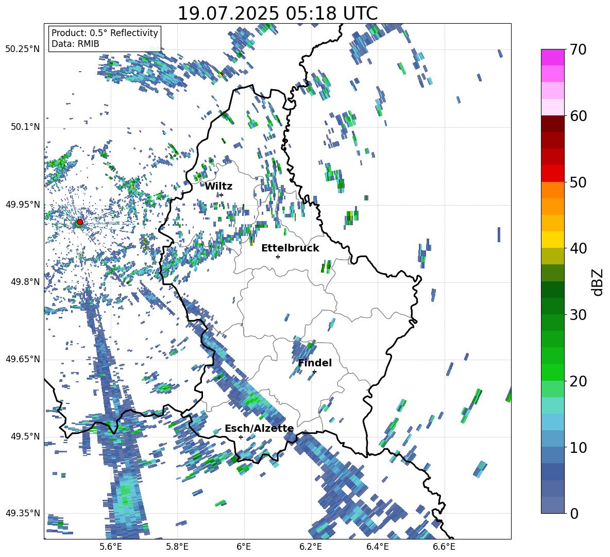
Task: Click the 5.6°E longitude label
Action: [110, 547]
